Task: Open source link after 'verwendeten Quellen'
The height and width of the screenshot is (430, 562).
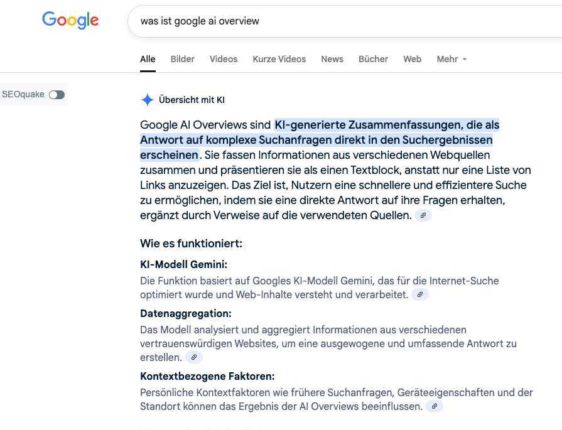Action: [423, 215]
